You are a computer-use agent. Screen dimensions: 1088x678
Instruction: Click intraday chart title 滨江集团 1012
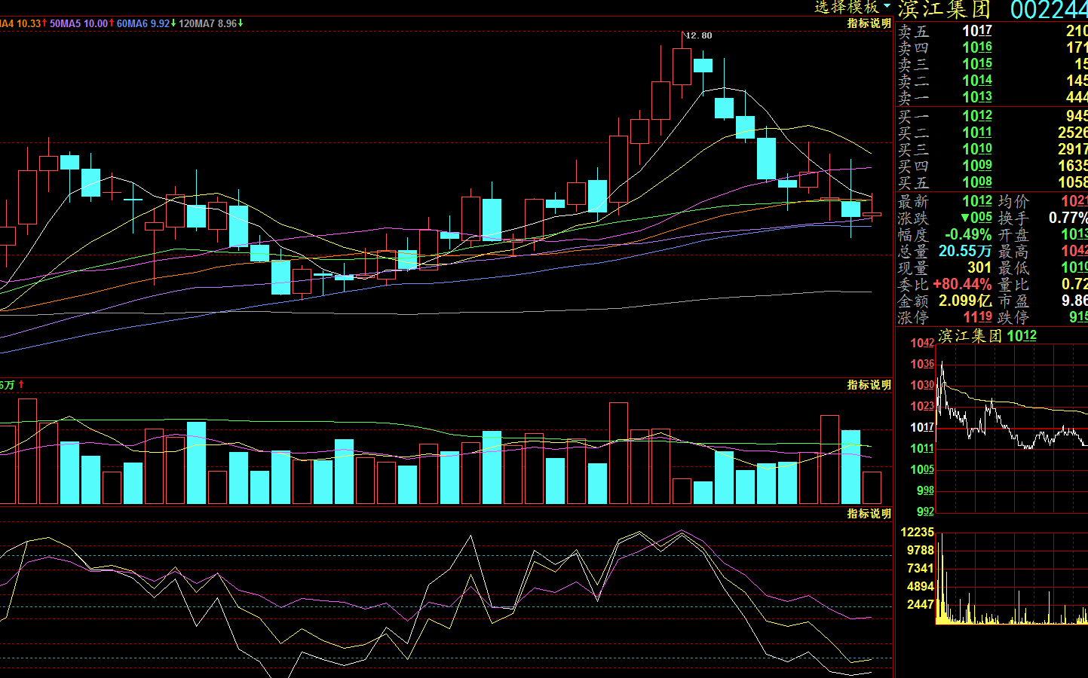click(x=987, y=336)
